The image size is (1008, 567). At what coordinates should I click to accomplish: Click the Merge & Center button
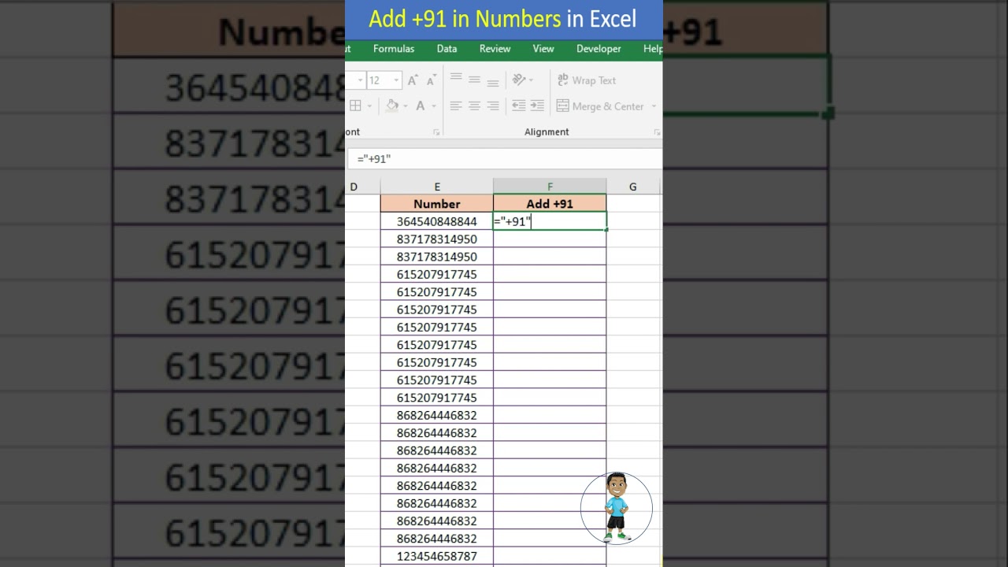pyautogui.click(x=600, y=106)
